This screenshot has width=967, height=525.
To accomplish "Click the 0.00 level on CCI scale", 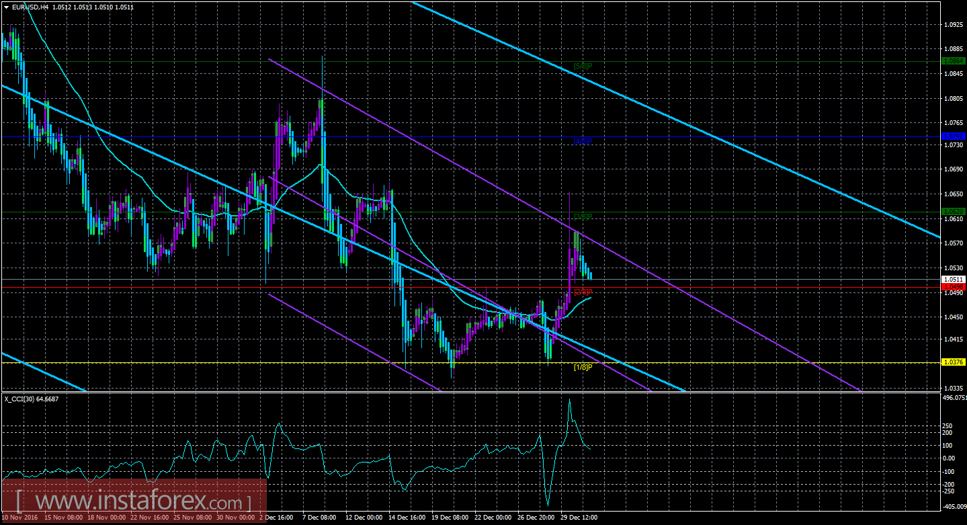I will 950,458.
